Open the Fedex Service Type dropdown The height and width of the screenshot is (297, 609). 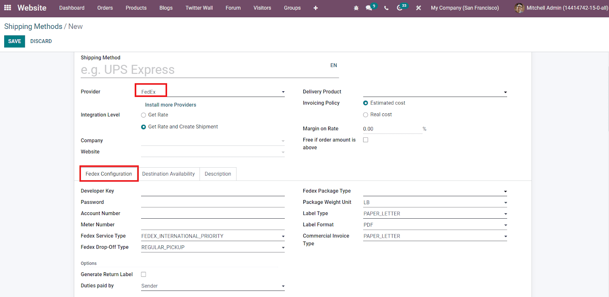click(x=213, y=236)
